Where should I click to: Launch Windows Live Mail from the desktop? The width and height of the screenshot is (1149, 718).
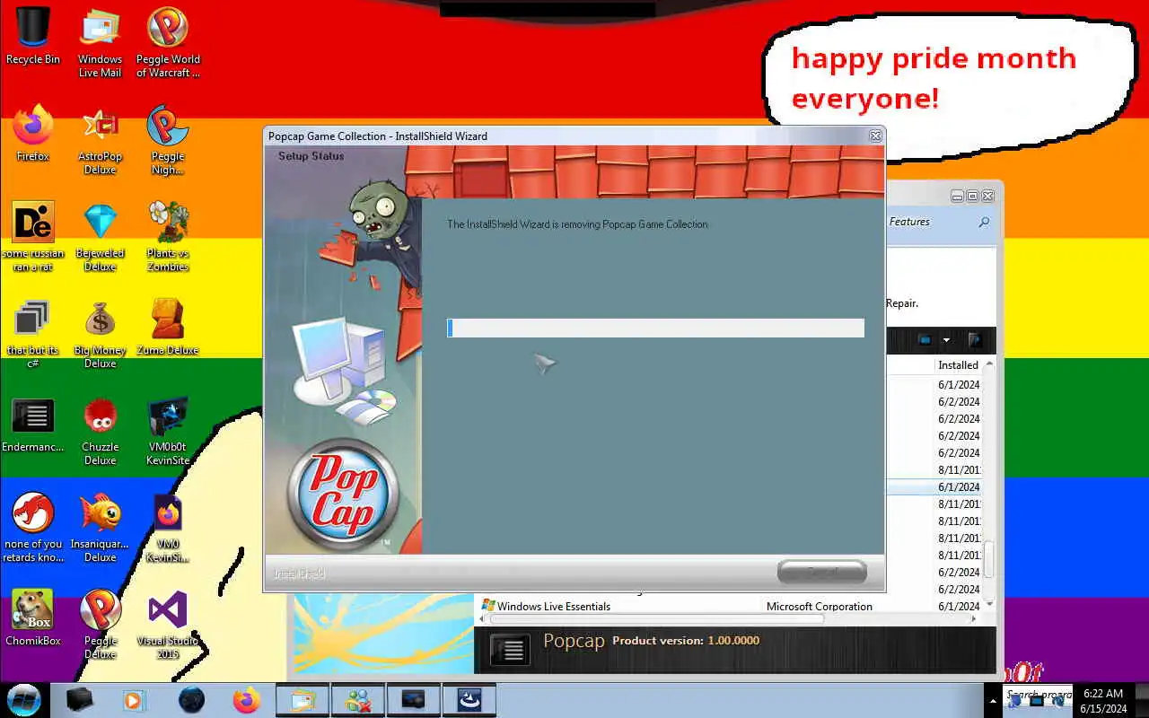100,43
